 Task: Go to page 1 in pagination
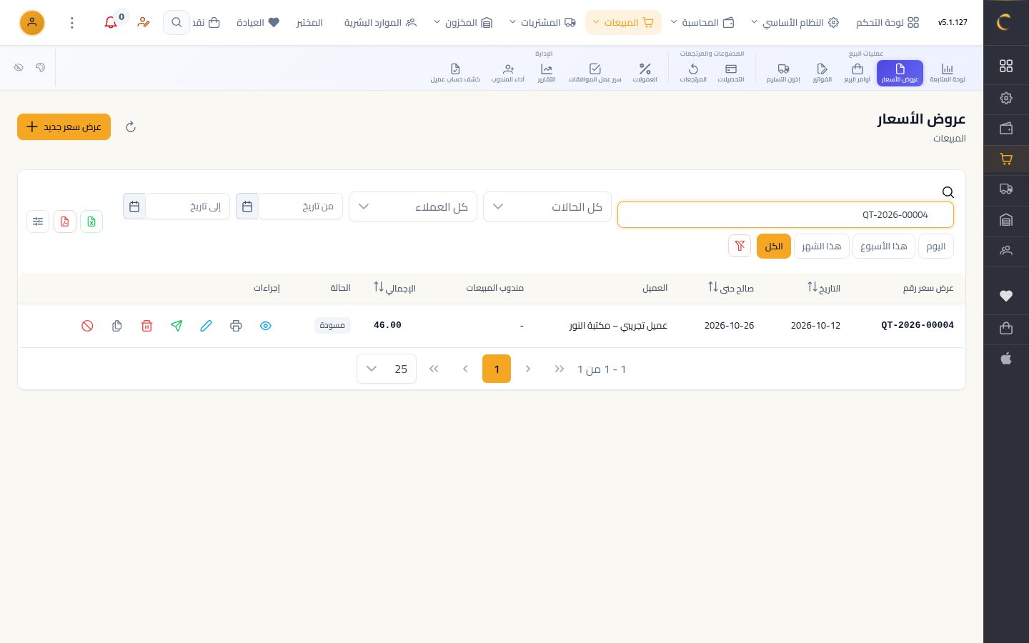(497, 369)
